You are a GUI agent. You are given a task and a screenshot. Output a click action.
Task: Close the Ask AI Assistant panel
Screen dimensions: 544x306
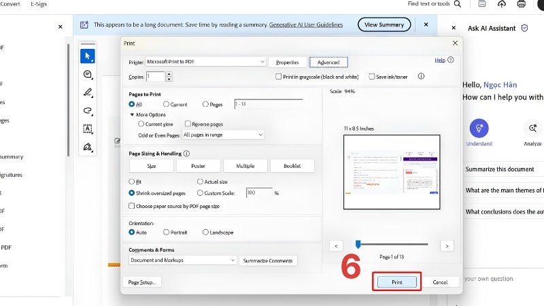point(454,28)
